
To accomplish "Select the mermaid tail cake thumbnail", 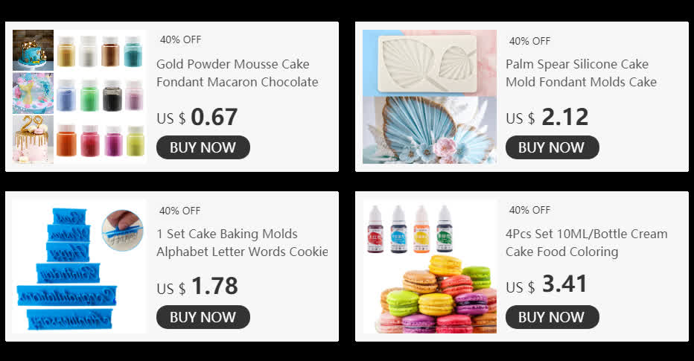I will point(33,93).
